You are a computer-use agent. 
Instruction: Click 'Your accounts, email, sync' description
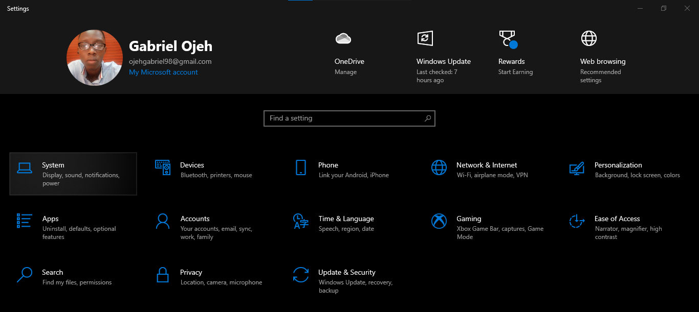(216, 233)
